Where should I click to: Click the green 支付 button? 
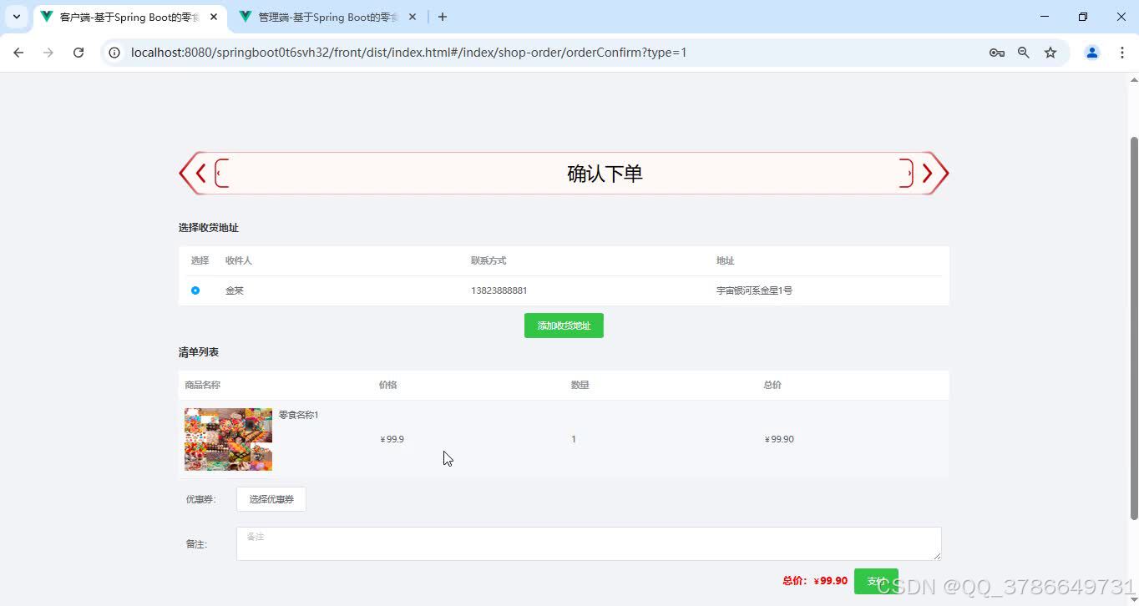pos(876,581)
